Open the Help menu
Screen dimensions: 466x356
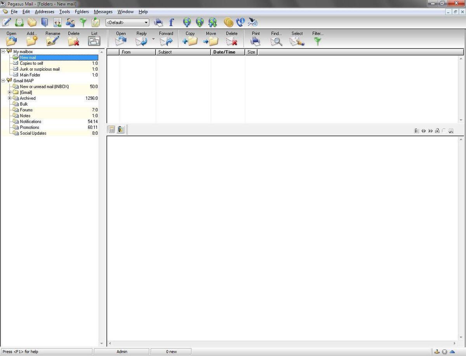143,12
